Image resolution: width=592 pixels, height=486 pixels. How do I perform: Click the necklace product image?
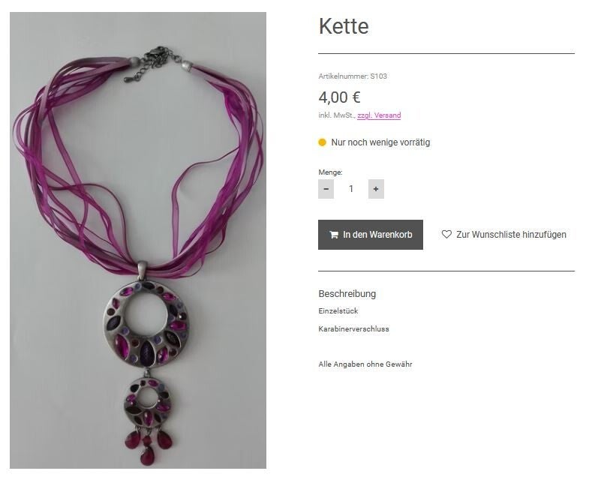click(138, 240)
